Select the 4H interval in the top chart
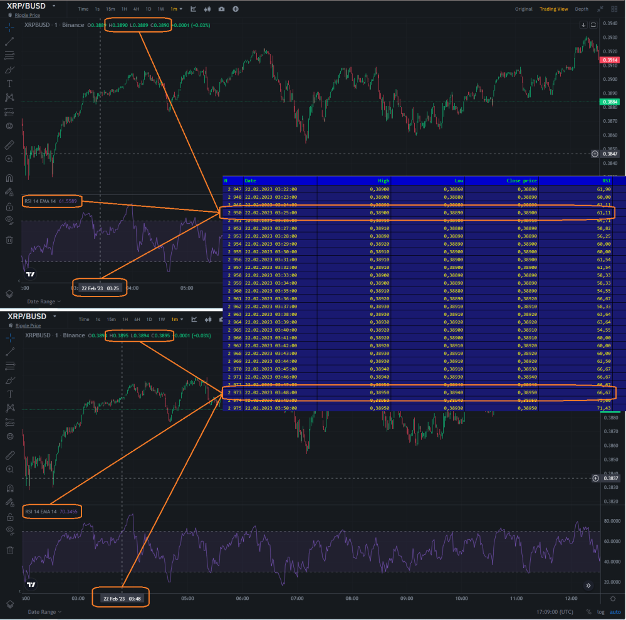 pyautogui.click(x=136, y=9)
